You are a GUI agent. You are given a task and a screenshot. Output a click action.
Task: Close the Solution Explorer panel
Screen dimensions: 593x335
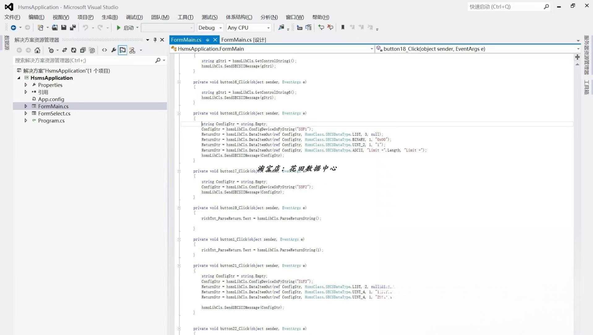162,40
